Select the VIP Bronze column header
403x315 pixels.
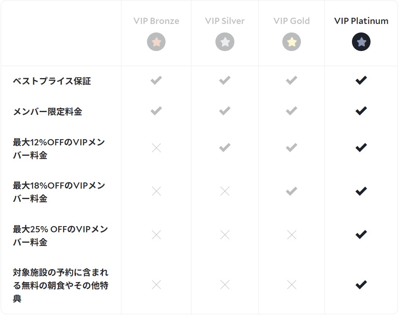pos(156,21)
